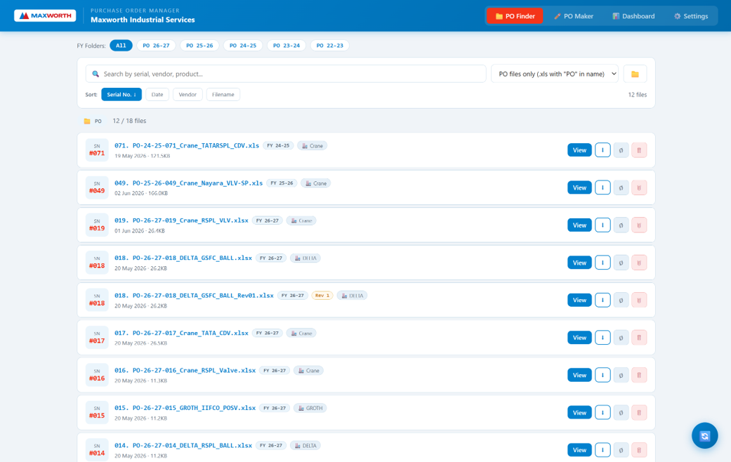The width and height of the screenshot is (731, 462).
Task: View the PO-25-26-049 Crane Nayara file
Action: coord(579,187)
